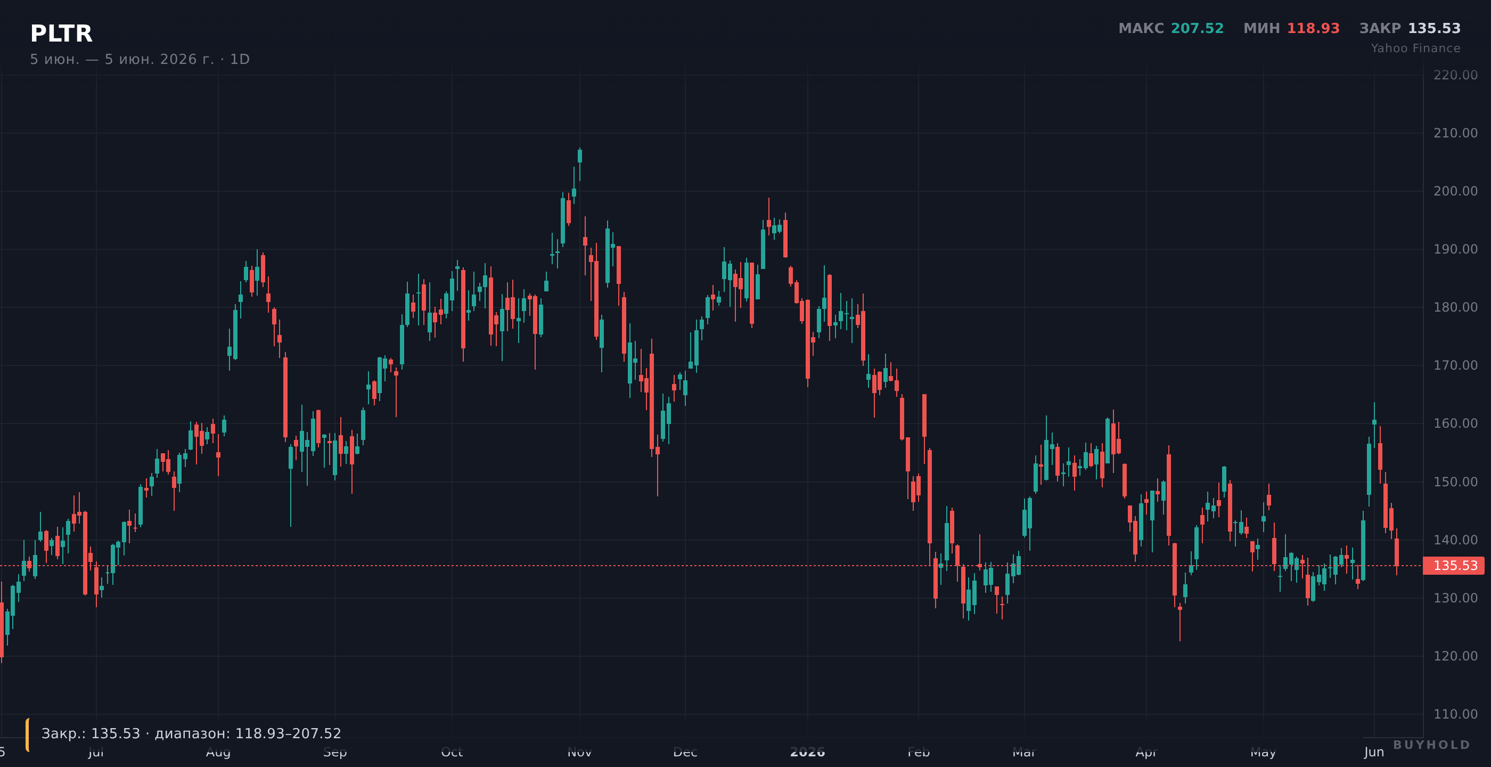Click the 130.00 price axis label

(x=1455, y=598)
